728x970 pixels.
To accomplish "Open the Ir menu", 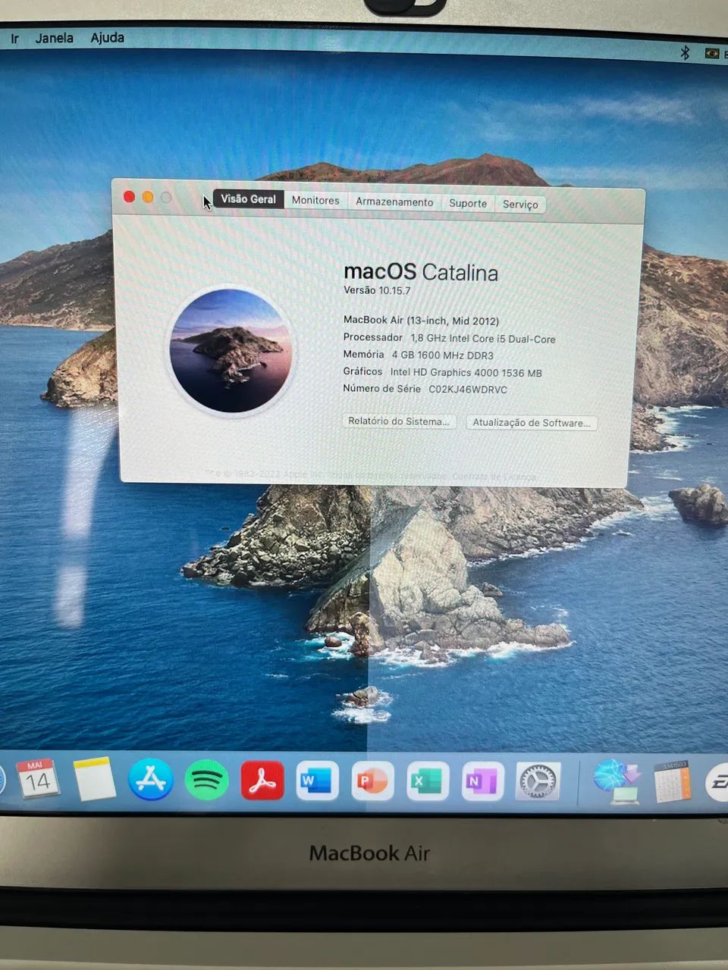I will (x=14, y=38).
